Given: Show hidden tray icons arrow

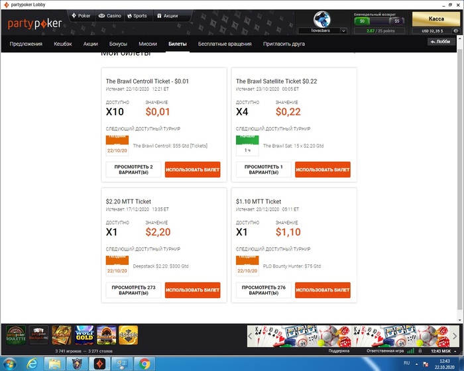Looking at the screenshot, I should [417, 364].
